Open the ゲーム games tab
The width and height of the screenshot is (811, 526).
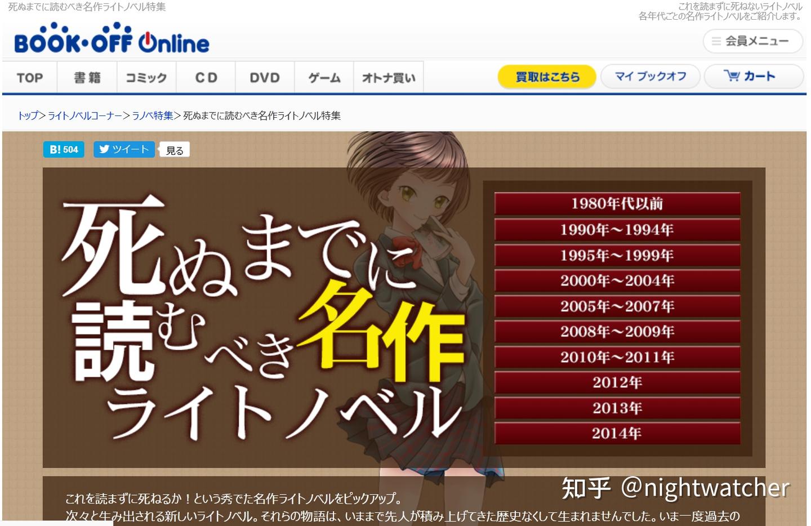[x=324, y=77]
